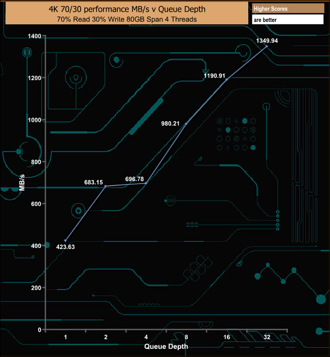The height and width of the screenshot is (357, 330).
Task: Click the 1190.91 data marker
Action: coord(226,80)
